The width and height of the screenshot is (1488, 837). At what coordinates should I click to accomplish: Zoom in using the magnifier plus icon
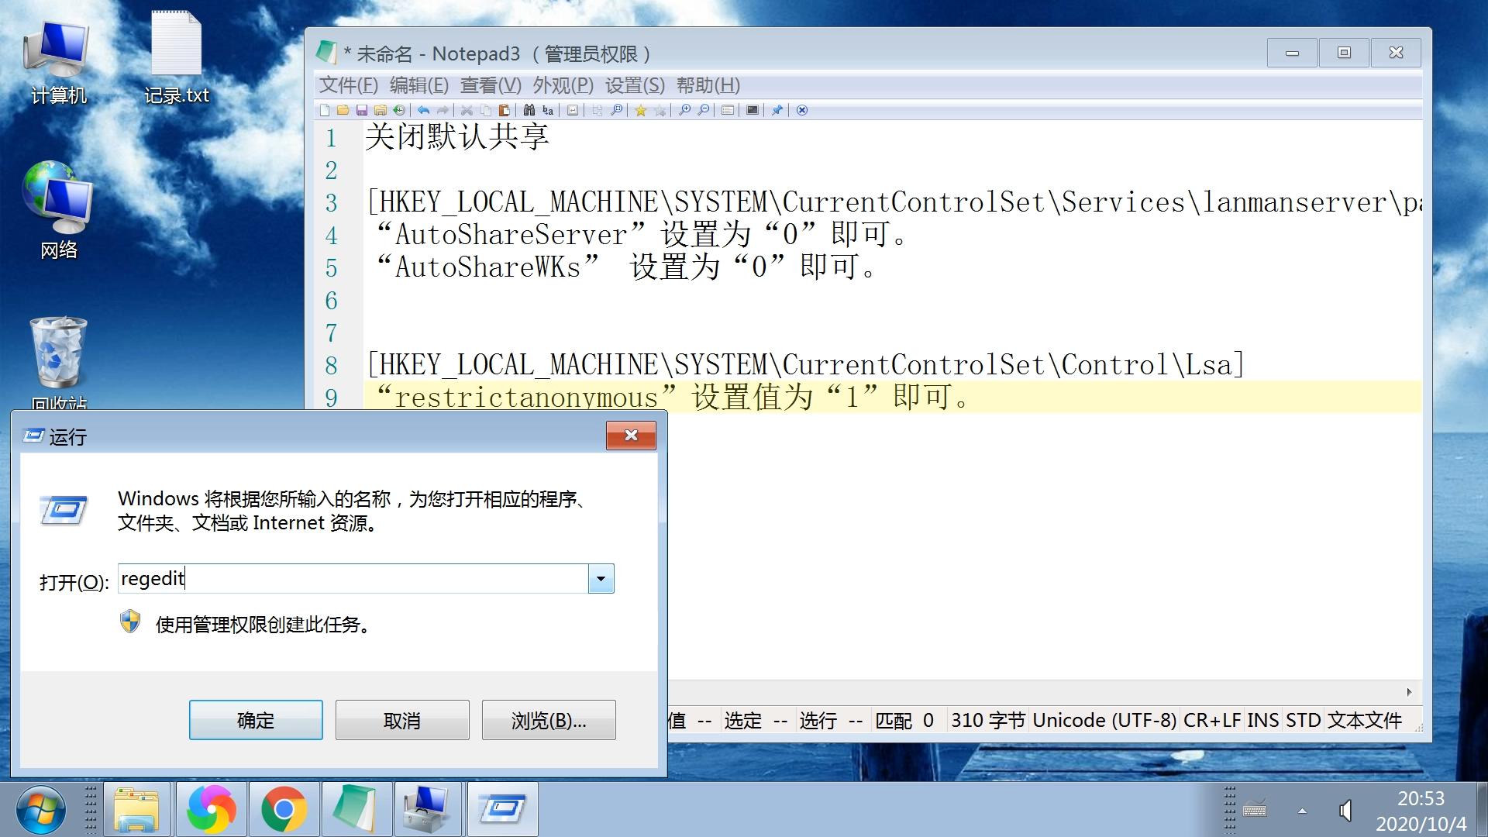click(x=685, y=110)
